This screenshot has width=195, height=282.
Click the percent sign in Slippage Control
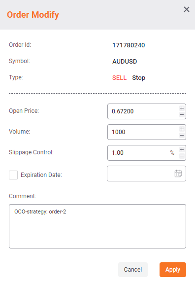pyautogui.click(x=172, y=153)
